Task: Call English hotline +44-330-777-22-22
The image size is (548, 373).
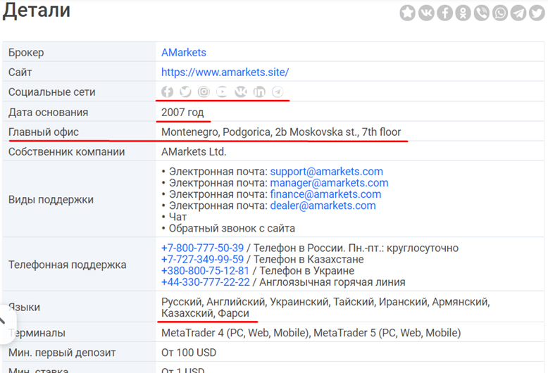Action: coord(205,282)
